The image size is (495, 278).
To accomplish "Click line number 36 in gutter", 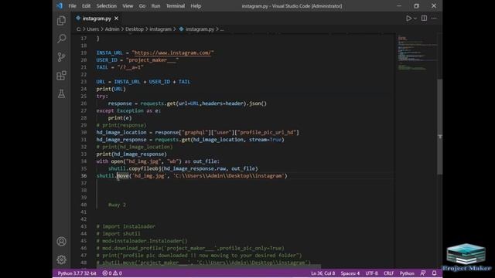I will click(84, 176).
